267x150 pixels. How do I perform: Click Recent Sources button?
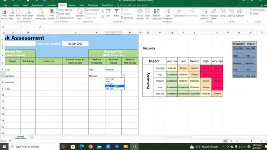65,17
